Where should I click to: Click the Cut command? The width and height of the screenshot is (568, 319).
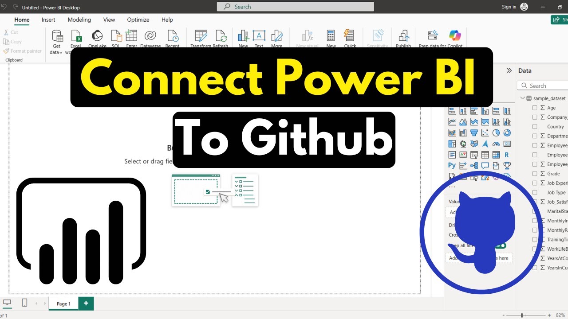click(11, 32)
